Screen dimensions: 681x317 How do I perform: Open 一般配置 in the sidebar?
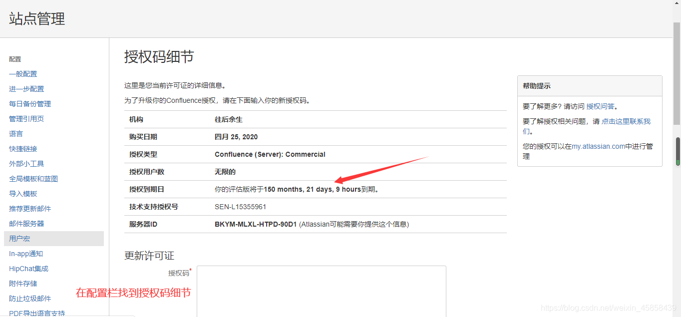pos(23,74)
